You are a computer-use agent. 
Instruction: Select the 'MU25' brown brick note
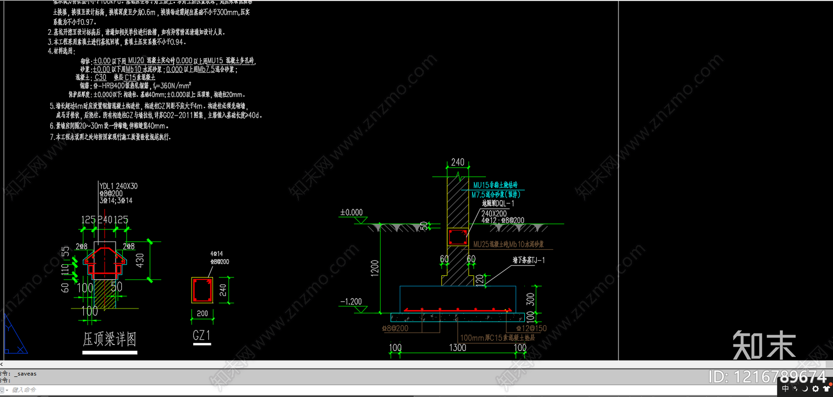coord(508,244)
